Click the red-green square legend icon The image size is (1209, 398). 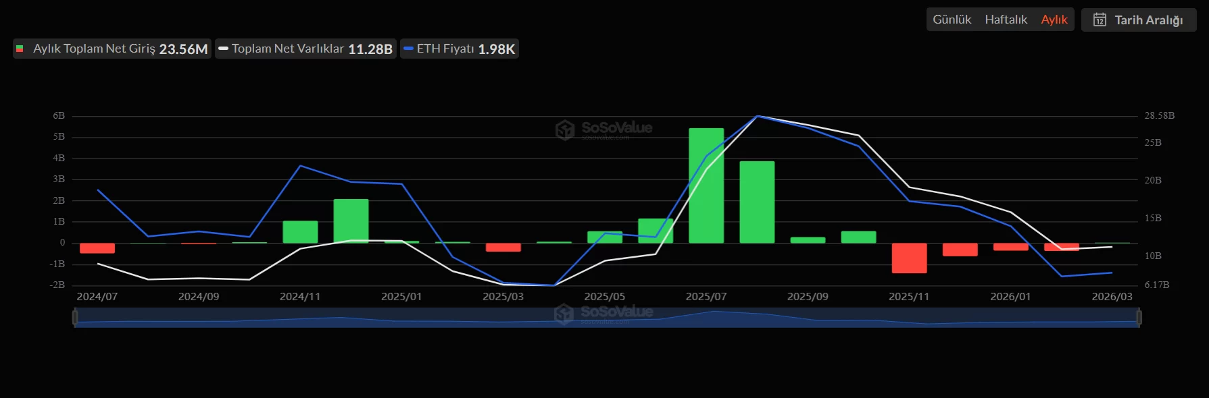click(x=20, y=49)
